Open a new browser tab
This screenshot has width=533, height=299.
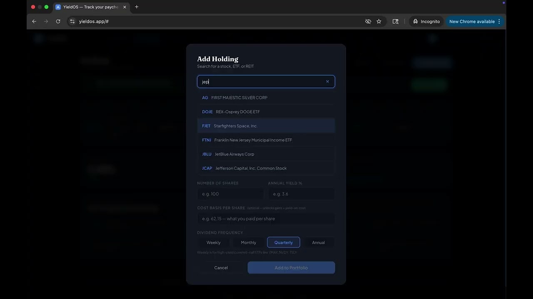coord(137,7)
